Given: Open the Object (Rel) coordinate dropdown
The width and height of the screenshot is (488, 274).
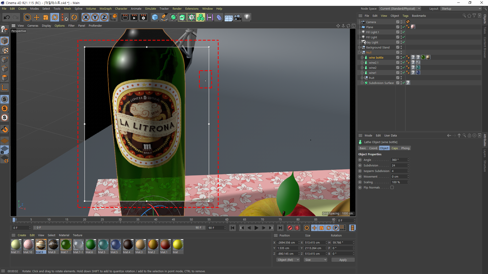Looking at the screenshot, I should click(288, 260).
